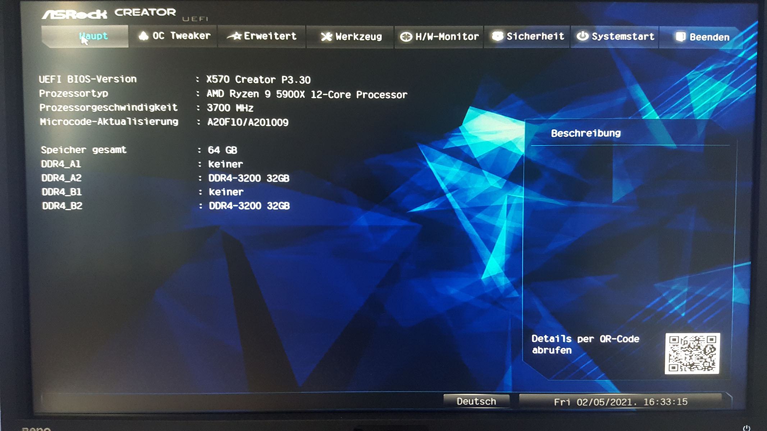Switch to the OC Tweaker tab
Image resolution: width=767 pixels, height=431 pixels.
173,36
